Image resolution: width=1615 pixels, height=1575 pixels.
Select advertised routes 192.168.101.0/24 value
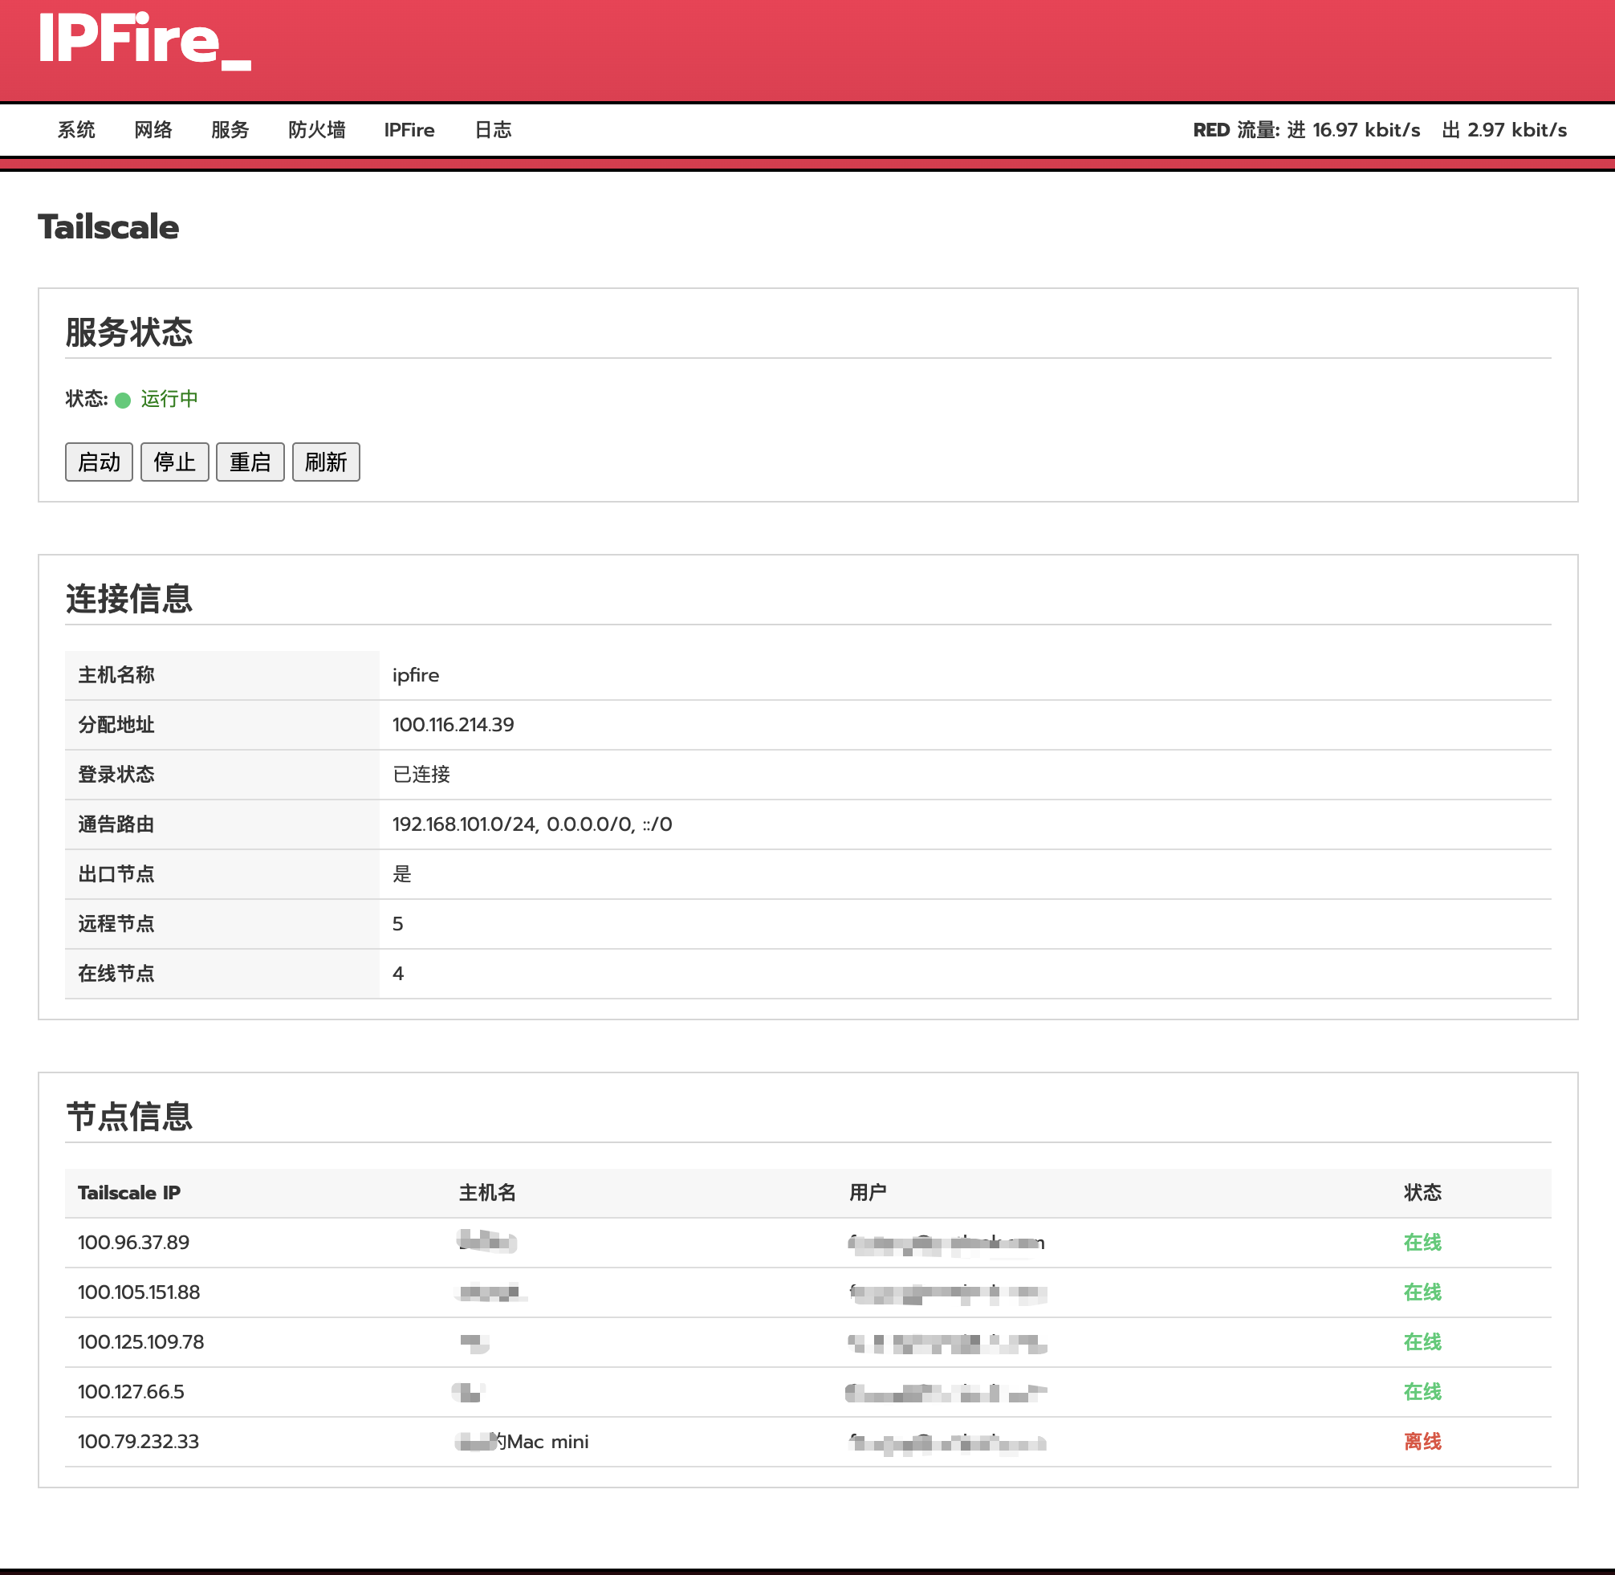[x=531, y=824]
